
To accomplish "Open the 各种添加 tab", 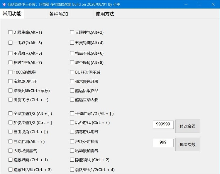I will (58, 14).
